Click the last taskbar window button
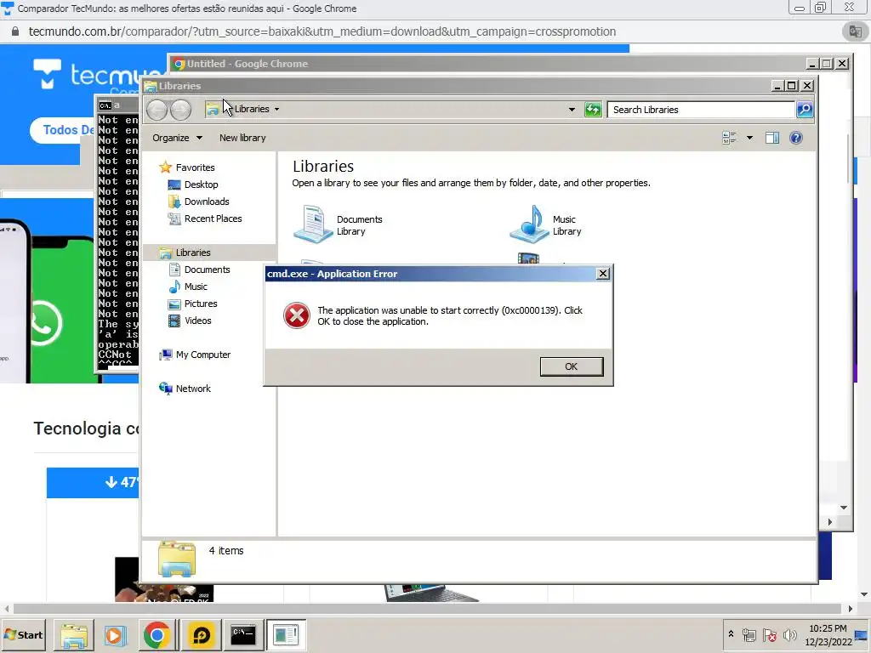The image size is (871, 653). point(286,634)
